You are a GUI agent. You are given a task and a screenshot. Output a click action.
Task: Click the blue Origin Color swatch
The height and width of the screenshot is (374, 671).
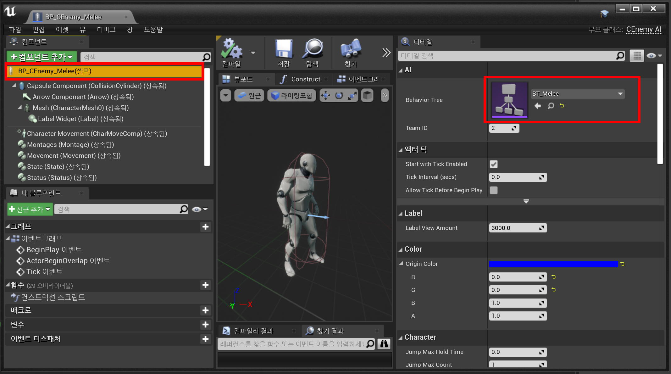tap(553, 264)
